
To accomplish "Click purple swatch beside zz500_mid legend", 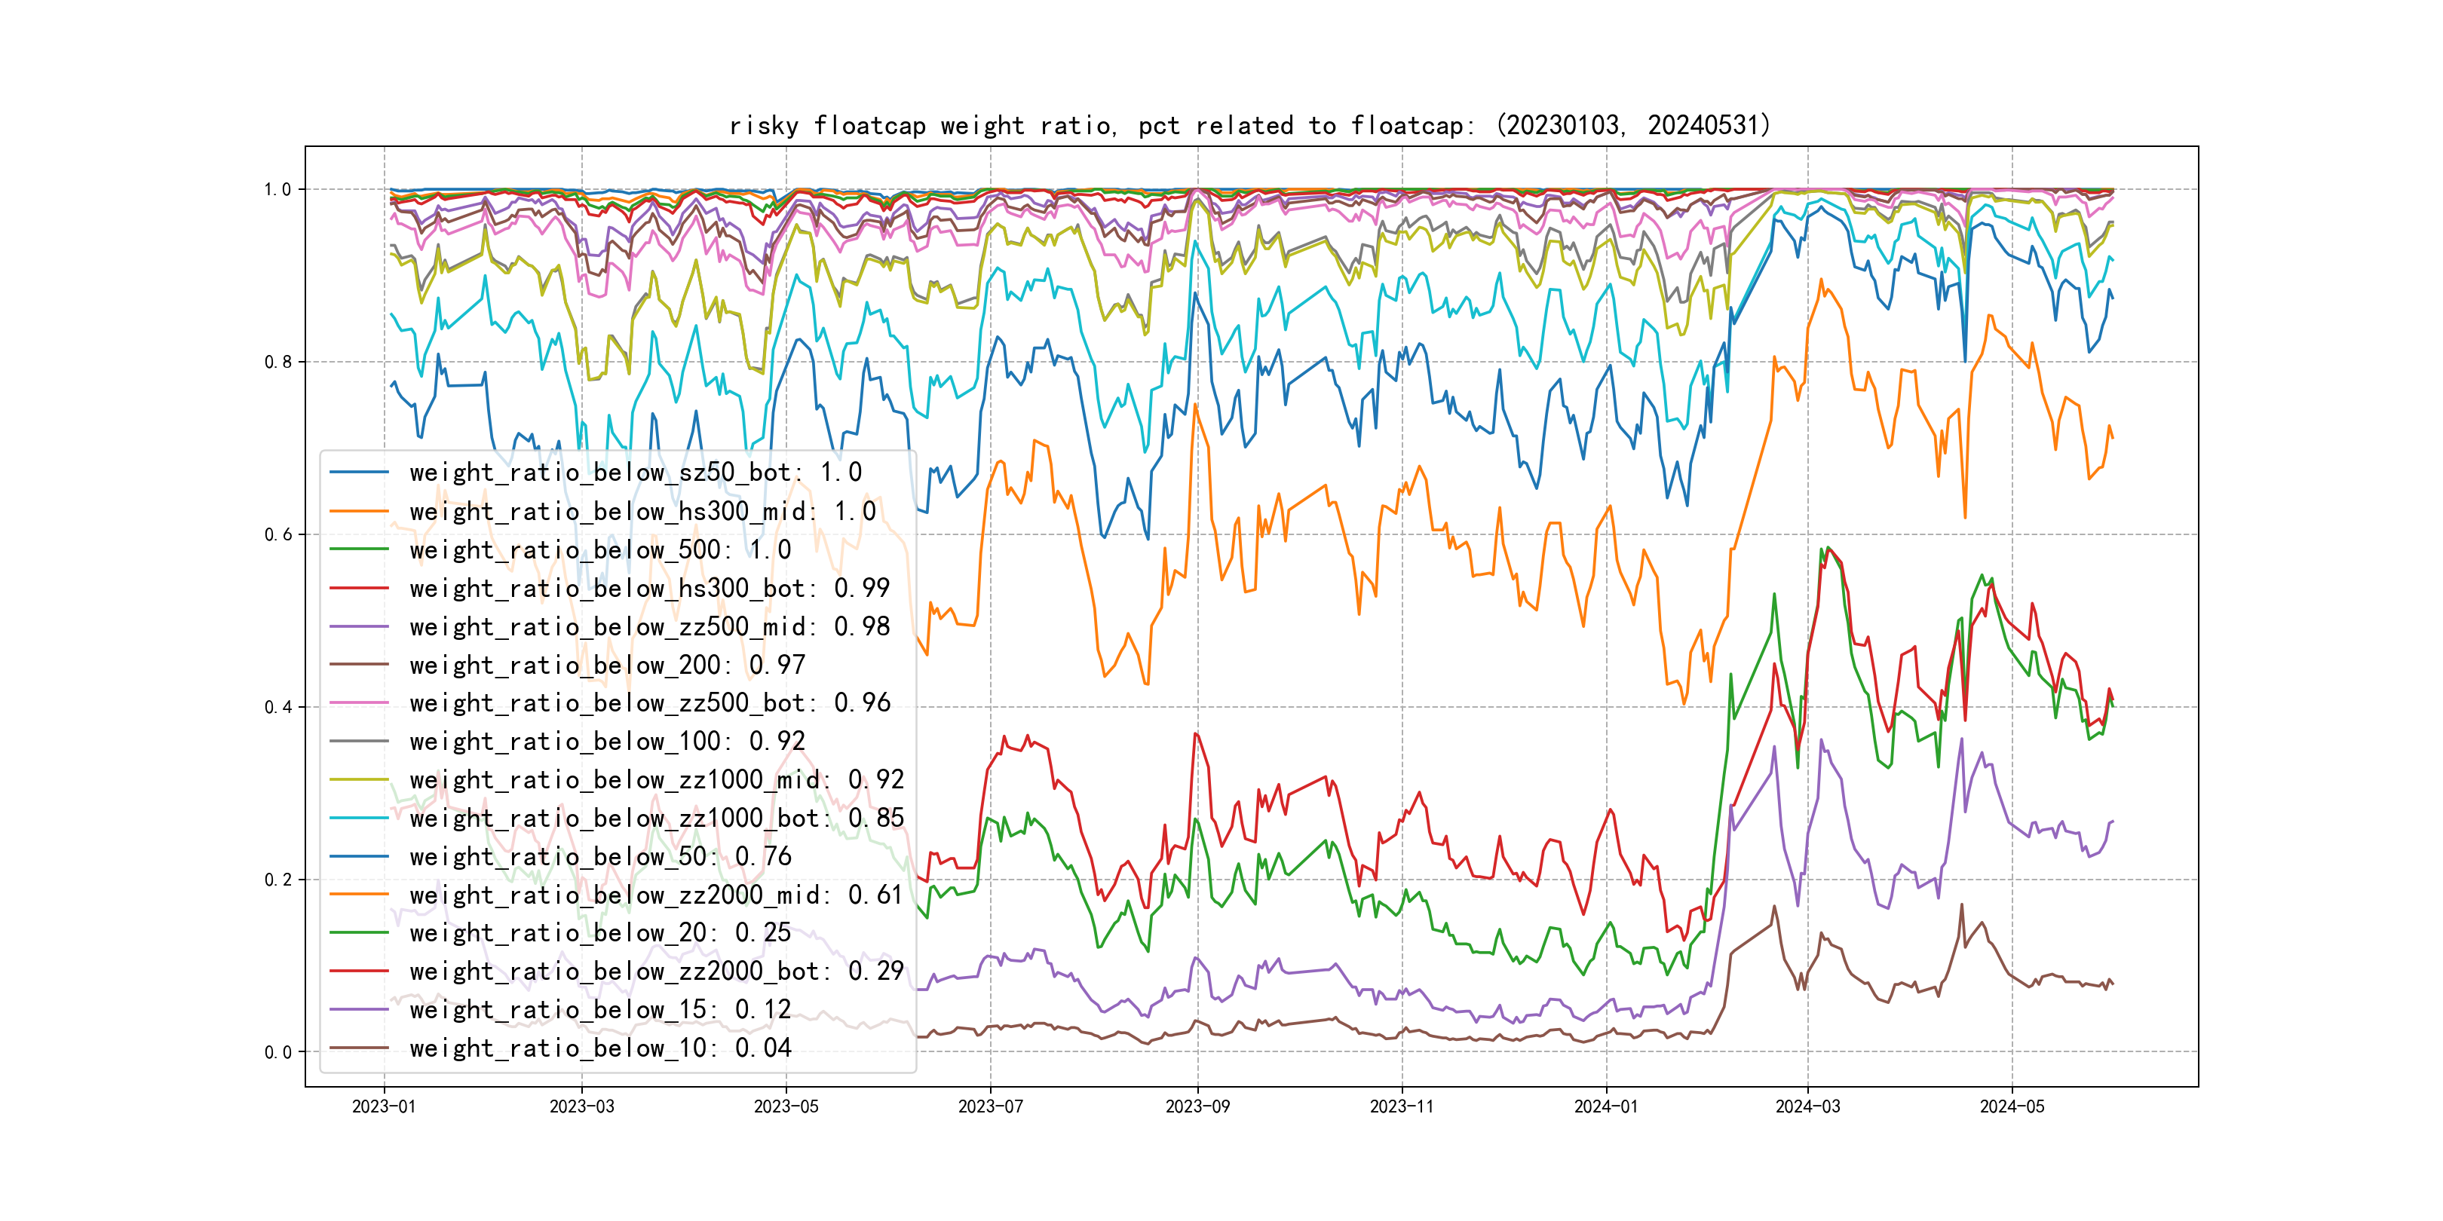I will tap(358, 626).
